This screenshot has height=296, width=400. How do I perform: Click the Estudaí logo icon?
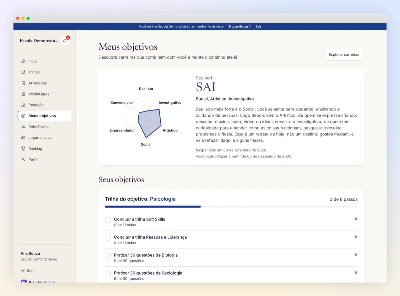[24, 281]
